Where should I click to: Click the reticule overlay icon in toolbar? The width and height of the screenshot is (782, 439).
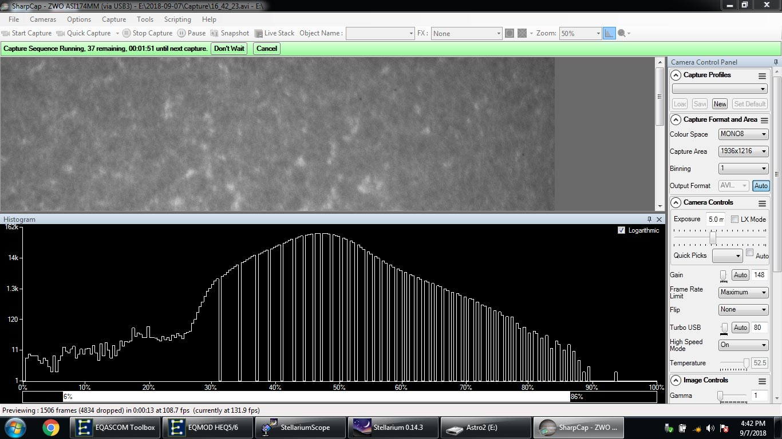click(522, 33)
